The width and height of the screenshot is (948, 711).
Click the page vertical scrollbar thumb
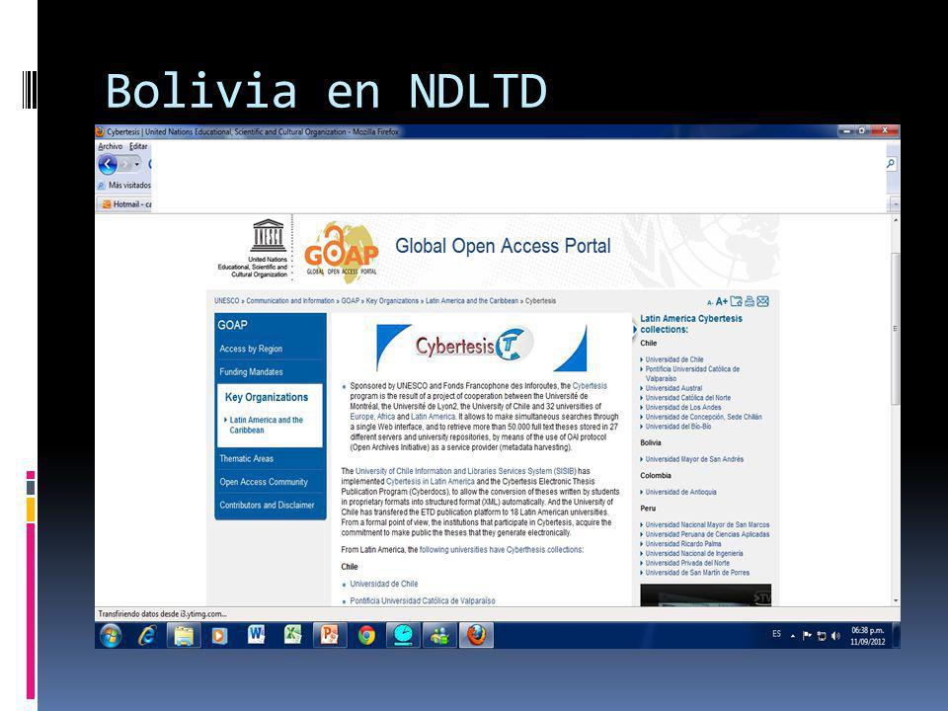pyautogui.click(x=896, y=330)
